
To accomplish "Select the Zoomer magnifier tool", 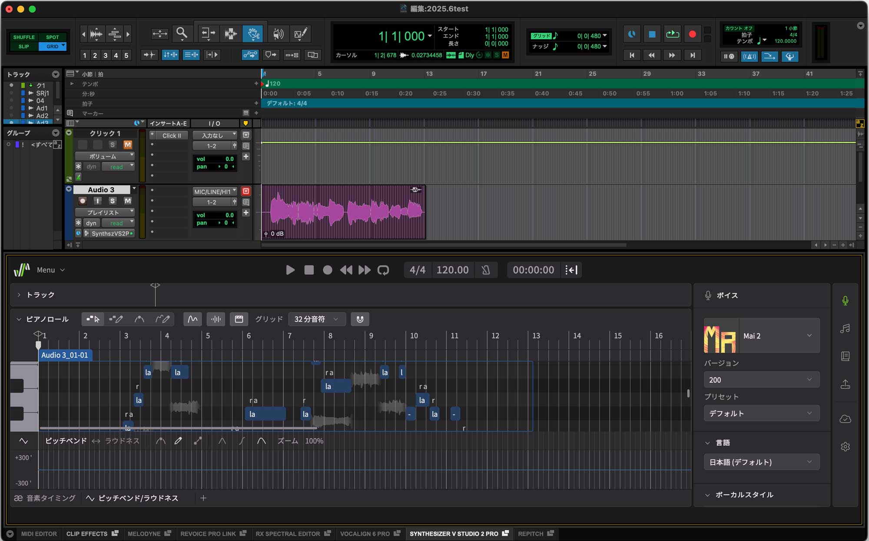I will pyautogui.click(x=182, y=33).
